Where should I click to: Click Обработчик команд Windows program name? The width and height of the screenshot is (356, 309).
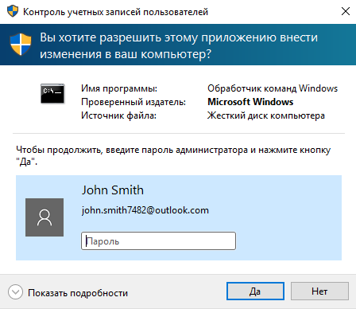(x=273, y=88)
